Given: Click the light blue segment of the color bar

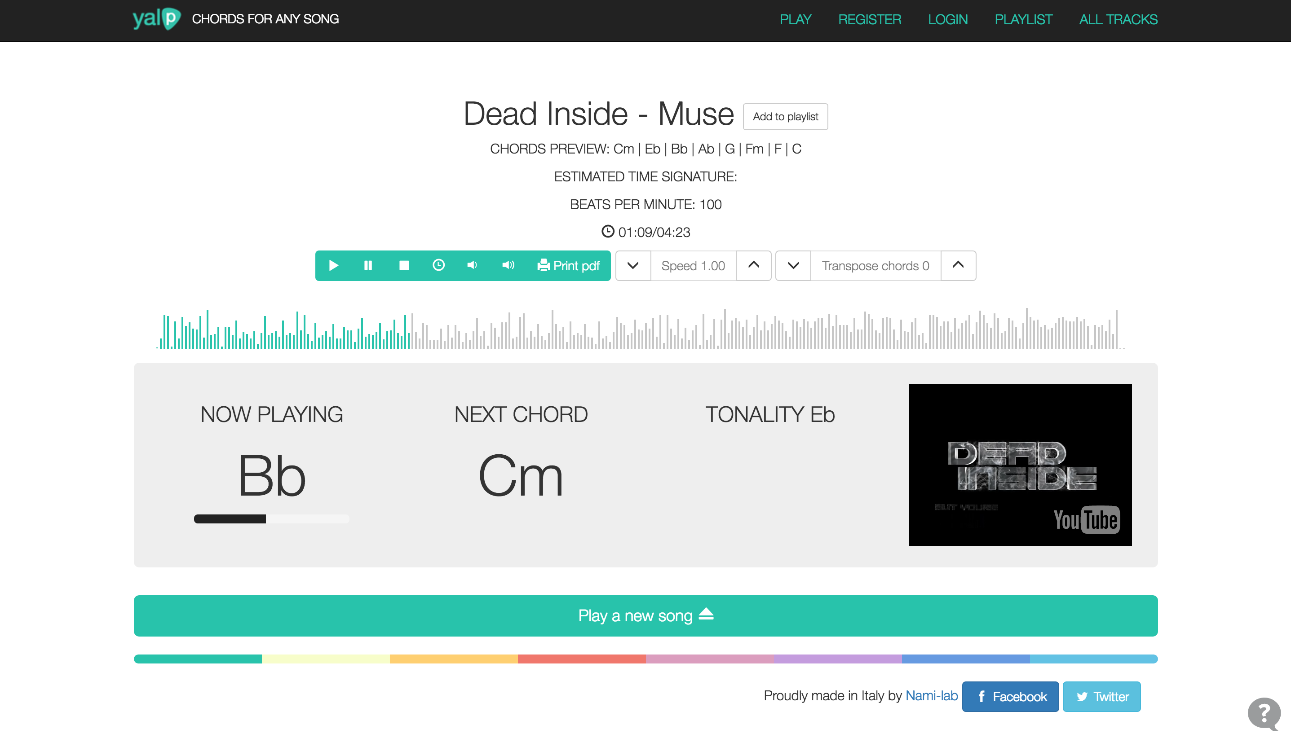Looking at the screenshot, I should click(1094, 659).
